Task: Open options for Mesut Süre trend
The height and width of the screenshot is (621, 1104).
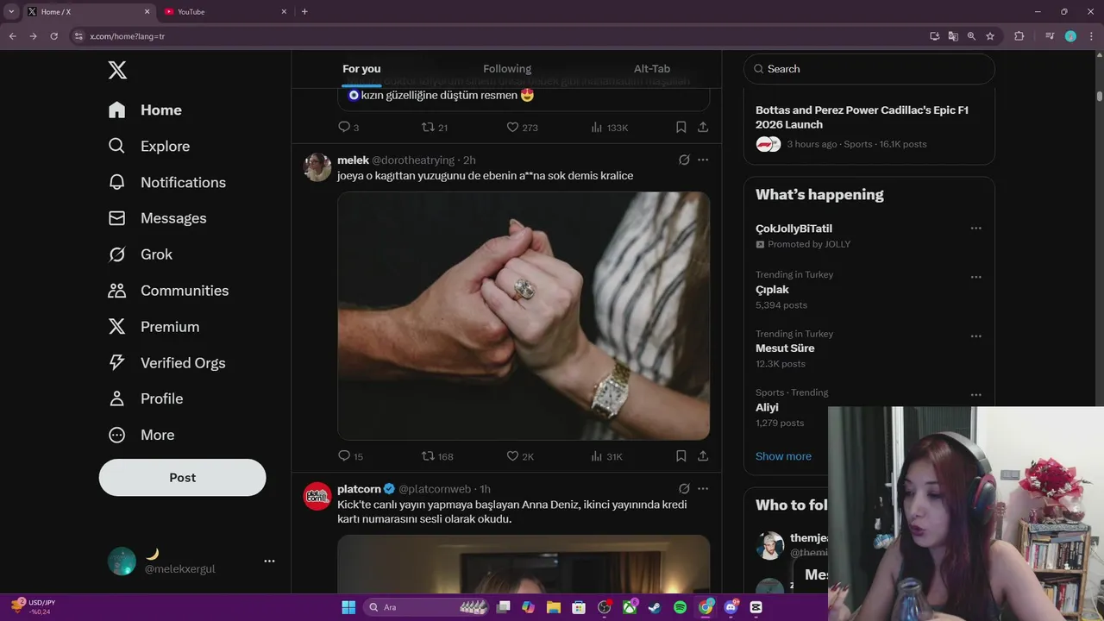Action: [x=975, y=336]
